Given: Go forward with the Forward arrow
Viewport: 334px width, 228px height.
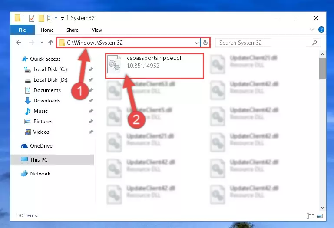Looking at the screenshot, I should coord(32,43).
